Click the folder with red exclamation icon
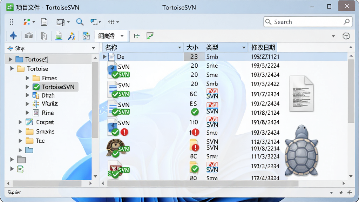359x202 pixels. point(194,145)
